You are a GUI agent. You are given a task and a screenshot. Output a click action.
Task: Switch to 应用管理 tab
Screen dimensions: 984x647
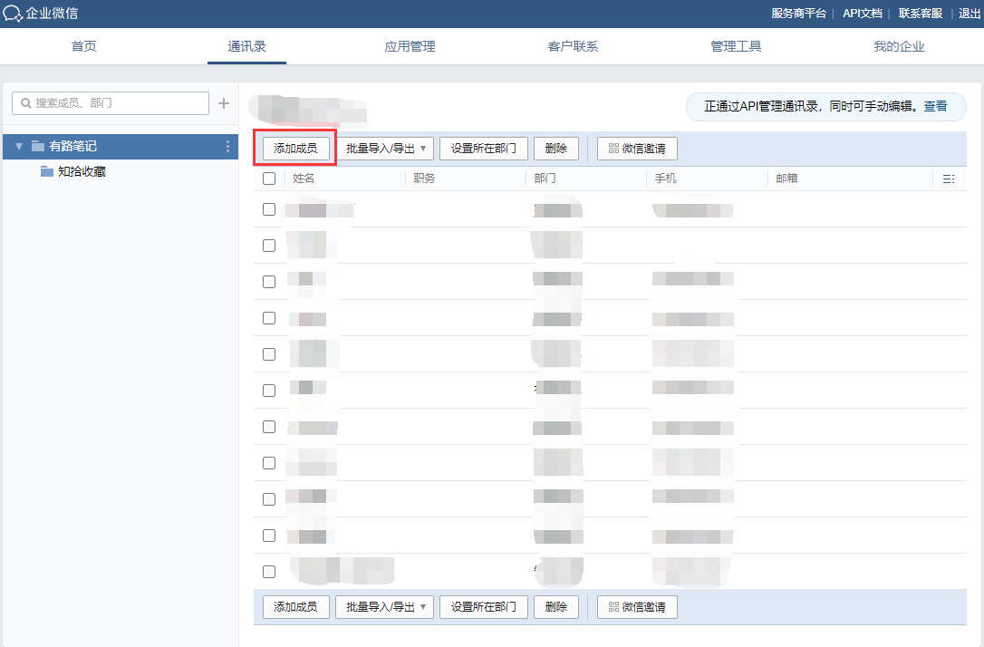coord(410,47)
